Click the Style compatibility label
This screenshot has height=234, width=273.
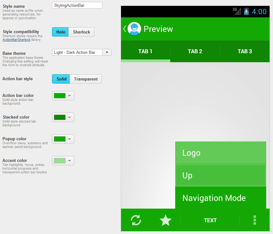[21, 32]
